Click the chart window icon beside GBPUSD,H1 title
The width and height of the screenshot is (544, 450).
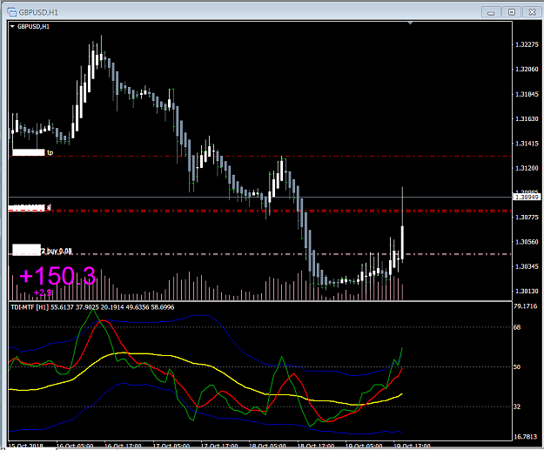(x=12, y=12)
